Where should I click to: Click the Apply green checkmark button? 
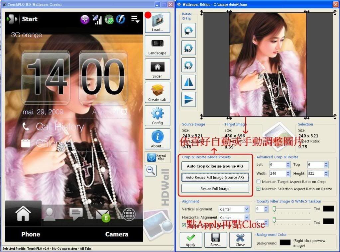[x=191, y=240]
